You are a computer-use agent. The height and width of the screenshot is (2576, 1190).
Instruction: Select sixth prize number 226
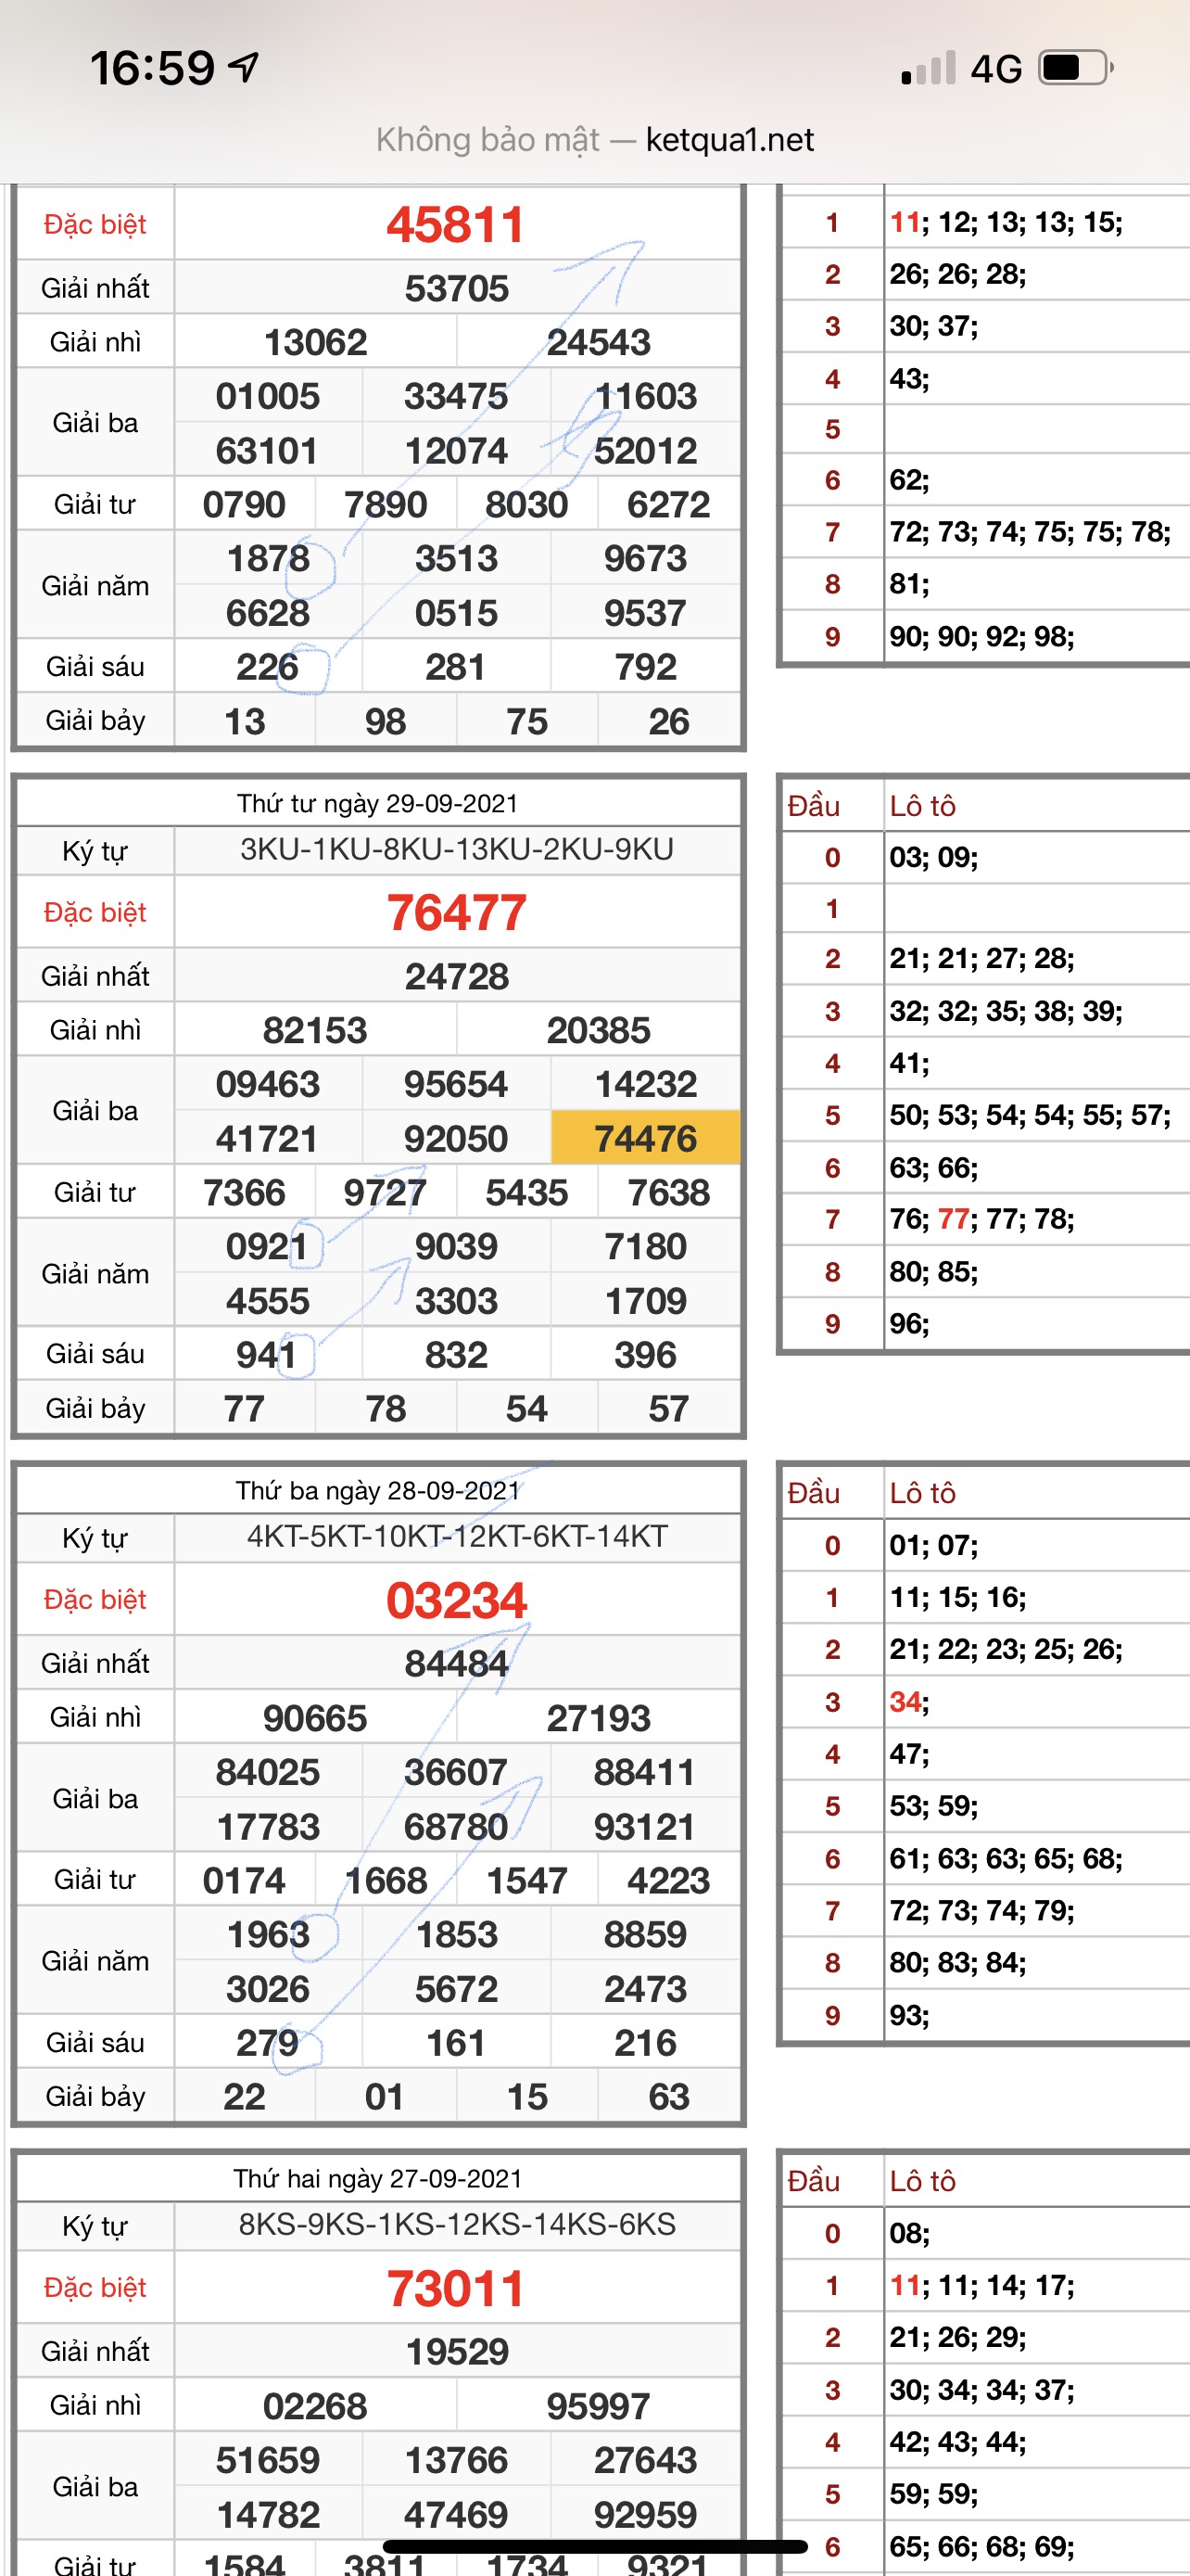pos(268,667)
